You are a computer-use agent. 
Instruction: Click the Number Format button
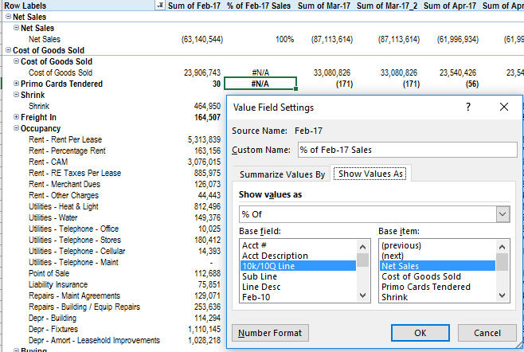tap(270, 332)
